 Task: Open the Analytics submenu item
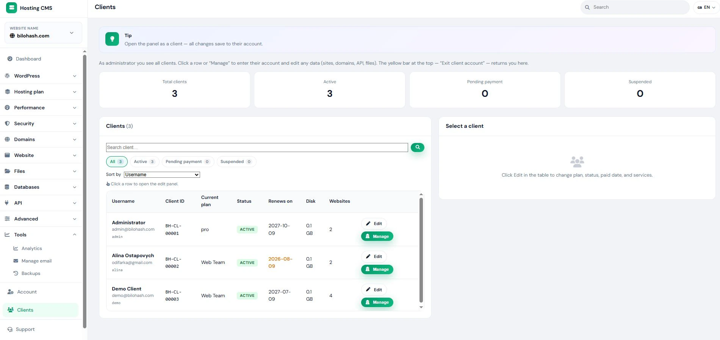coord(32,248)
